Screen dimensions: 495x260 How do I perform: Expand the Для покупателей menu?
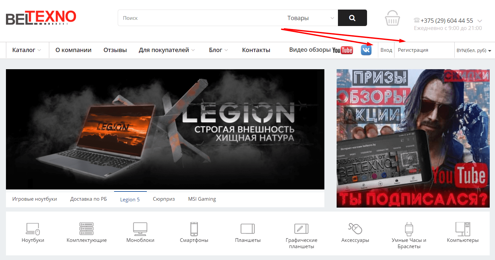tap(167, 50)
